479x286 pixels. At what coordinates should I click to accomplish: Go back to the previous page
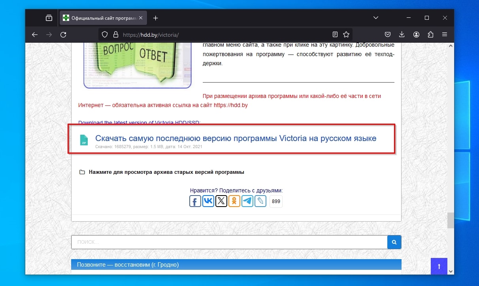tap(35, 35)
